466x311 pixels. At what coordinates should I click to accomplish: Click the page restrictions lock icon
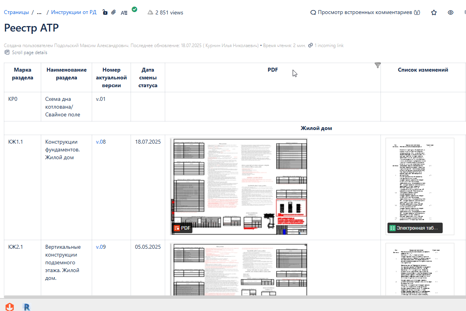(x=105, y=12)
